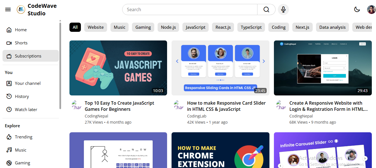Click right arrow on Infinite Carousel thumbnail
The width and height of the screenshot is (376, 168).
pyautogui.click(x=365, y=159)
